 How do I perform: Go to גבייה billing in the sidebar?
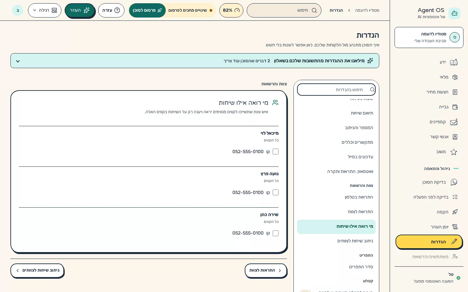click(x=429, y=107)
